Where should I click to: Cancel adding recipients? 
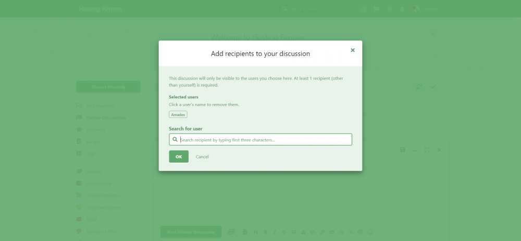coord(202,157)
